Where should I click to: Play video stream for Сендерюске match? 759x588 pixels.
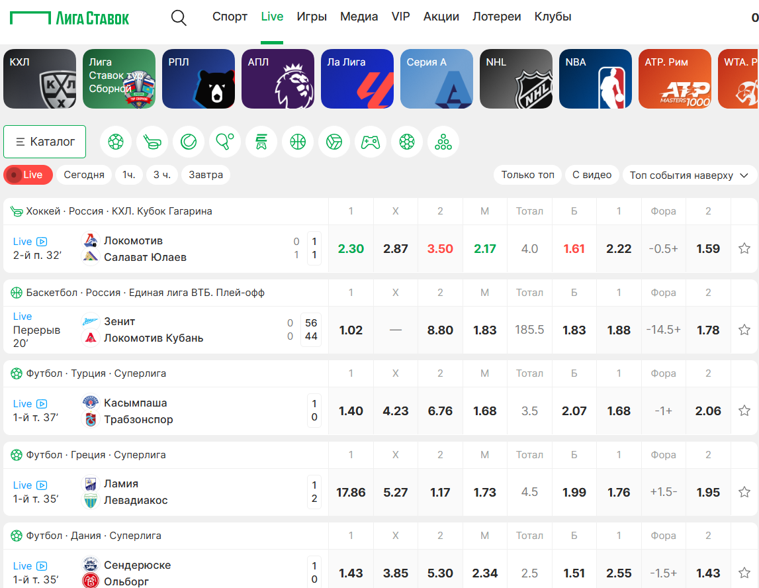42,565
